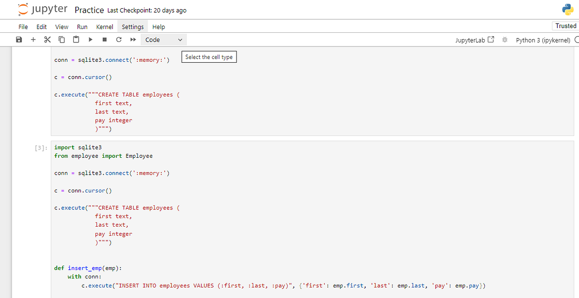Insert a new cell with the plus icon
This screenshot has height=298, width=579.
coord(33,40)
